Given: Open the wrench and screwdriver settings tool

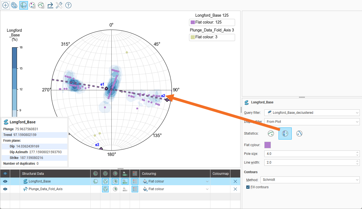Looking at the screenshot, I should pyautogui.click(x=59, y=5).
